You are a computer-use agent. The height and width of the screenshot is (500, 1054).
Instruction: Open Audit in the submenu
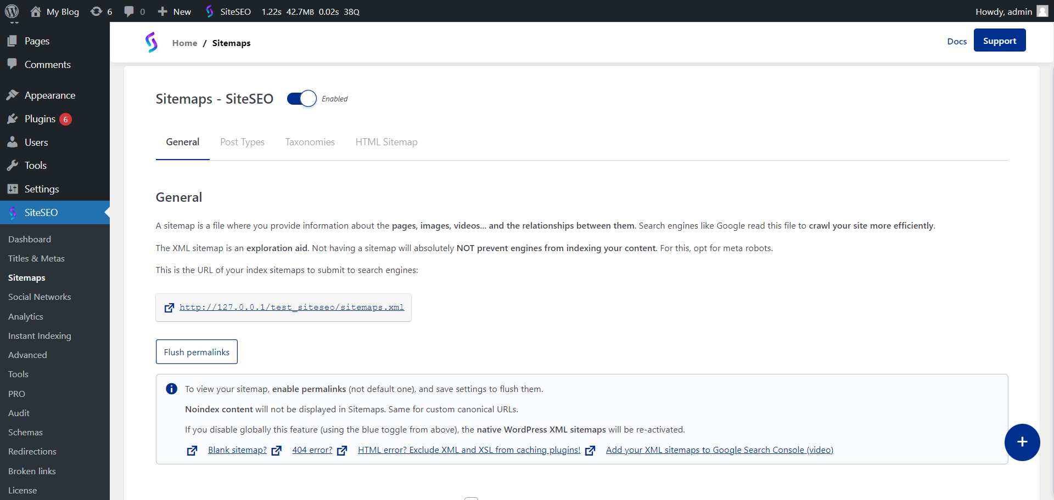(x=19, y=413)
